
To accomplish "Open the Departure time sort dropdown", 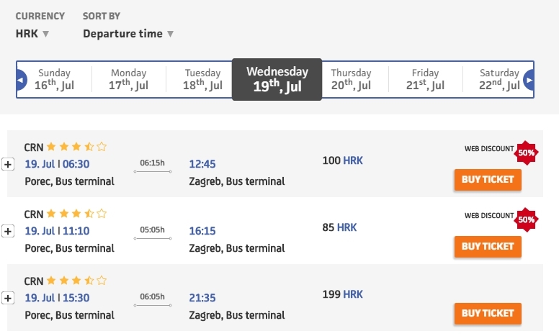I will tap(128, 34).
